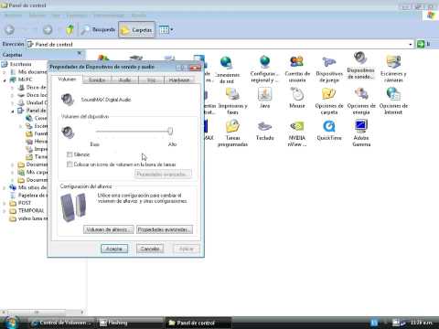This screenshot has width=439, height=329.
Task: Click the Cancelar button
Action: click(150, 249)
